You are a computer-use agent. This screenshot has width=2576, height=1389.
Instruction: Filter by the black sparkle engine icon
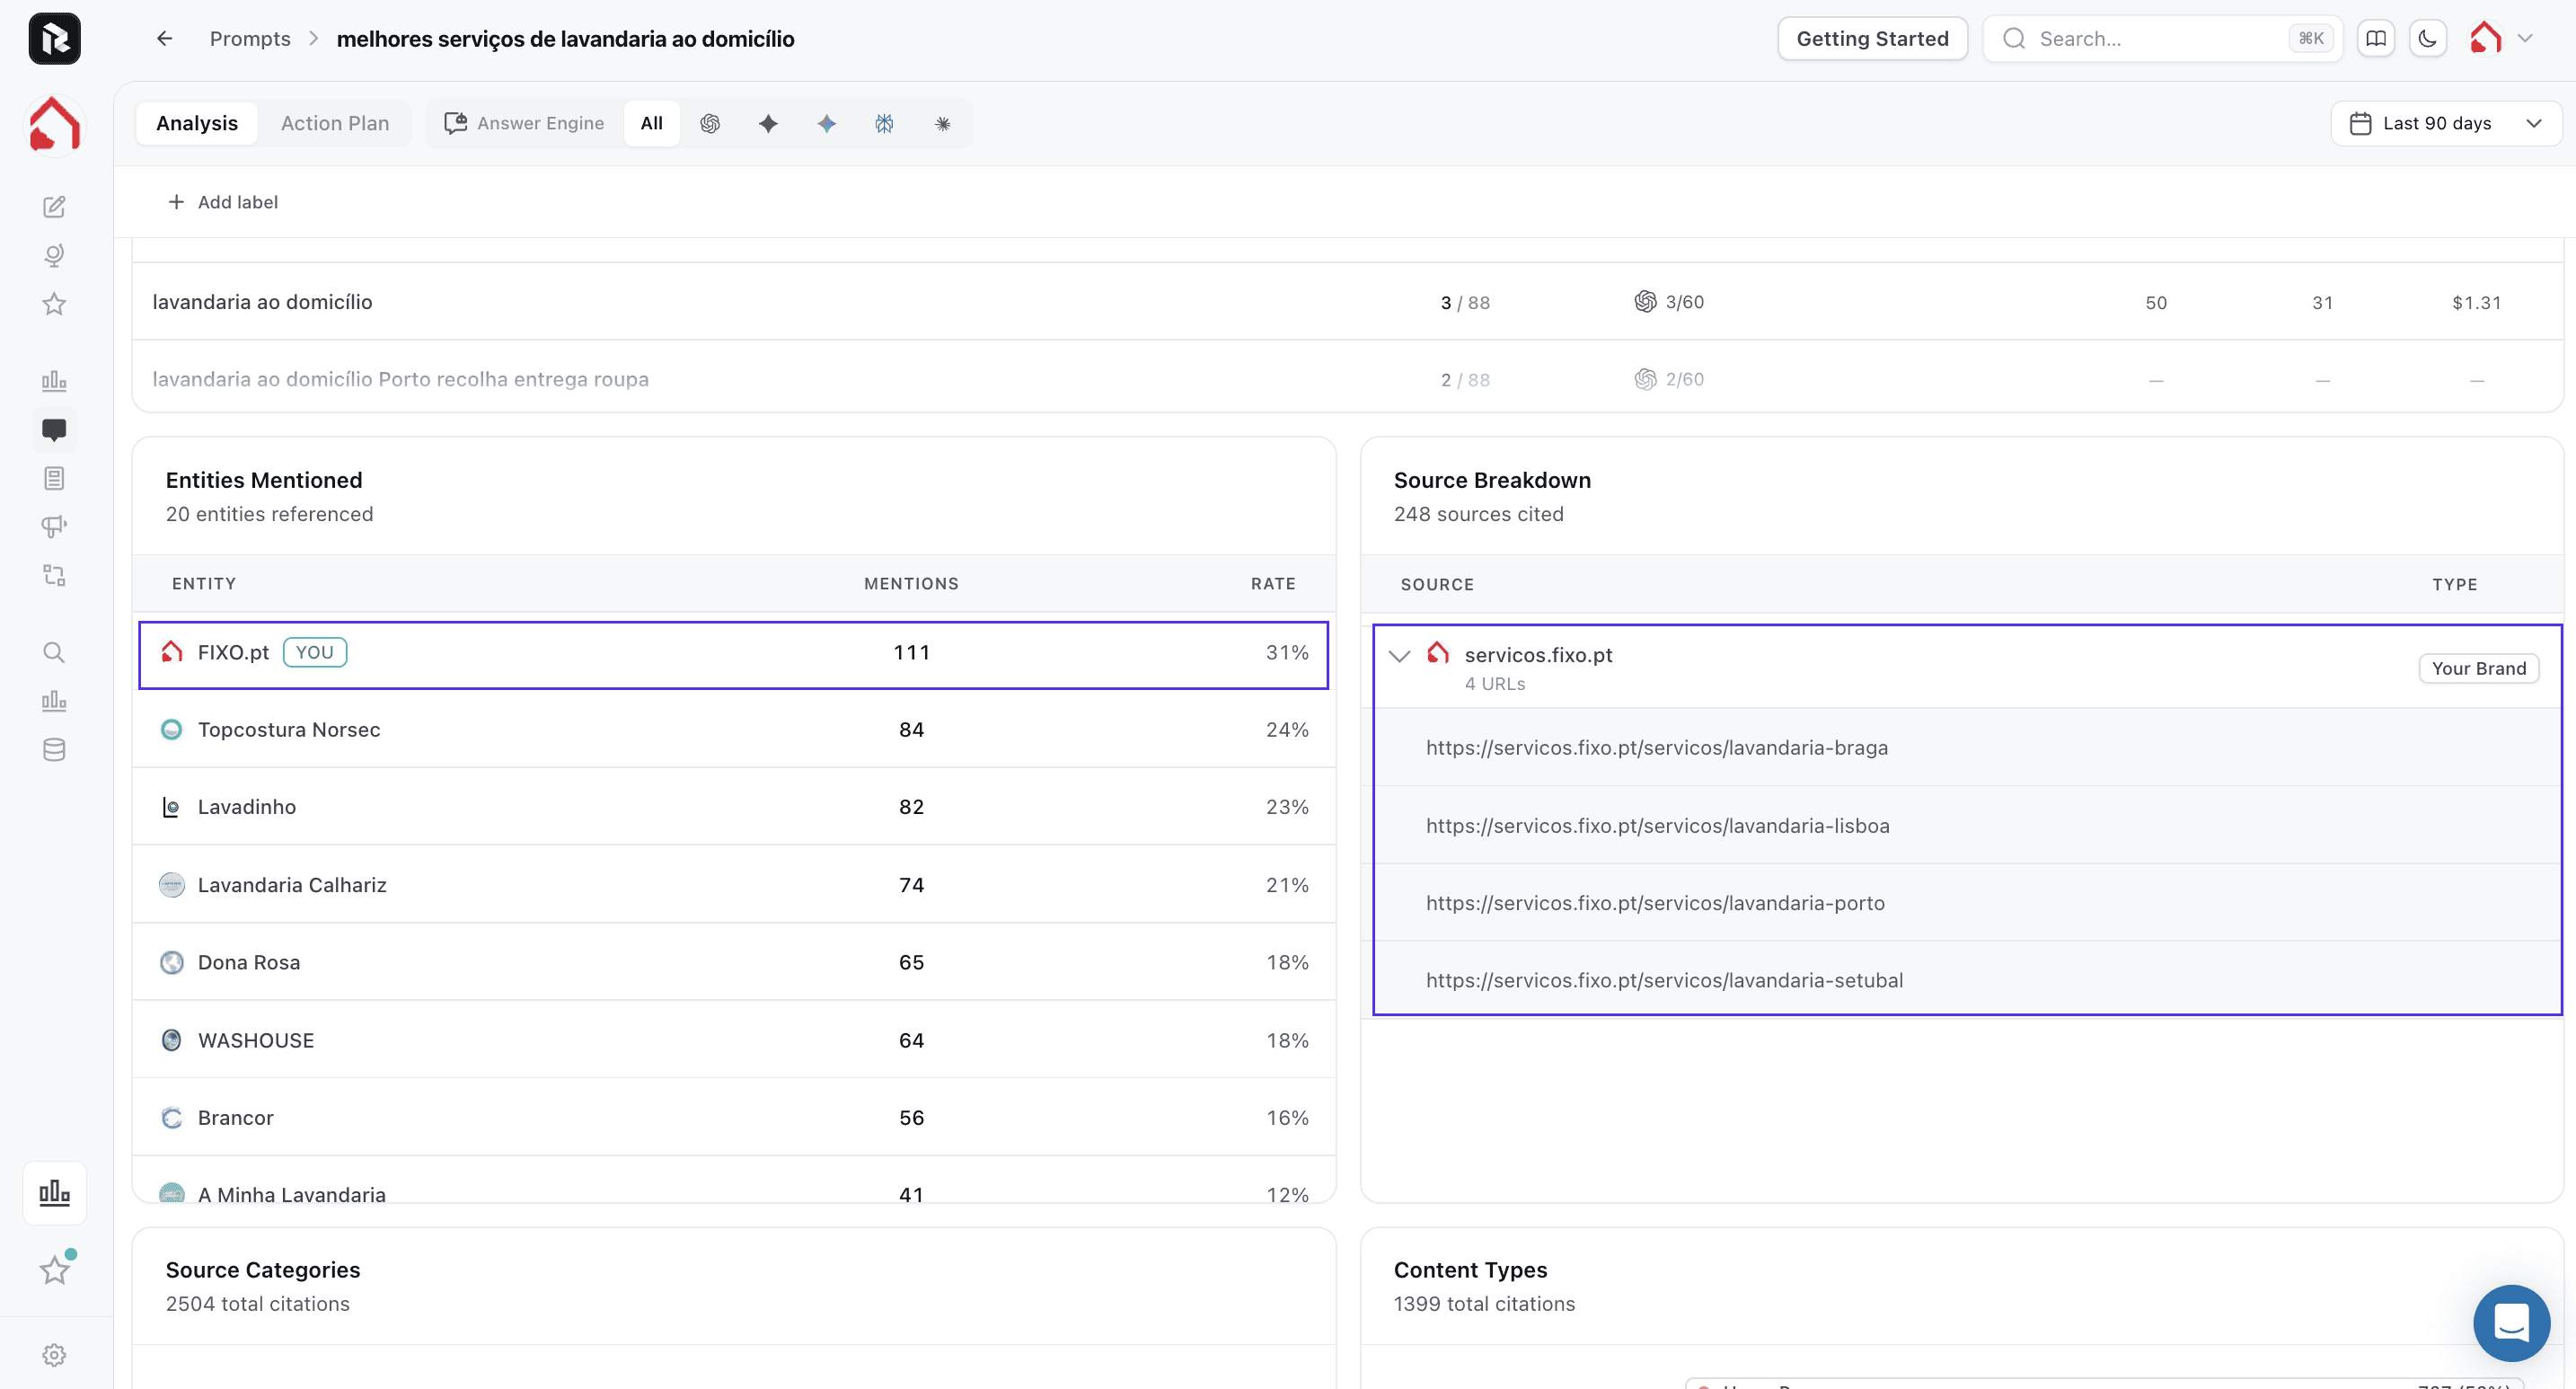point(768,124)
